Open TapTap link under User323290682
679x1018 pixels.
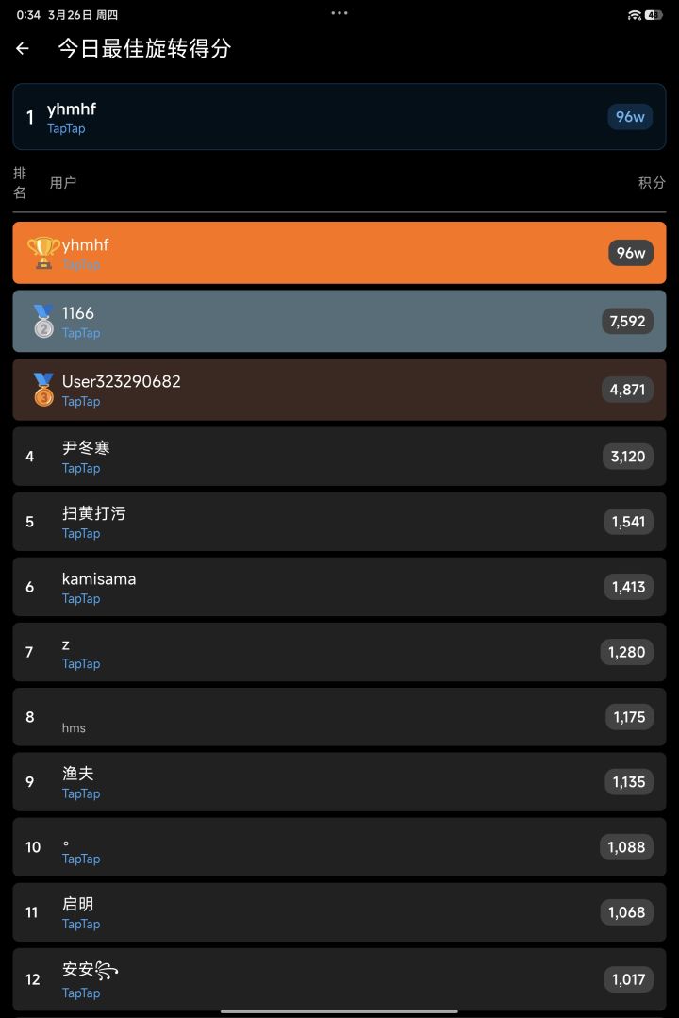81,401
